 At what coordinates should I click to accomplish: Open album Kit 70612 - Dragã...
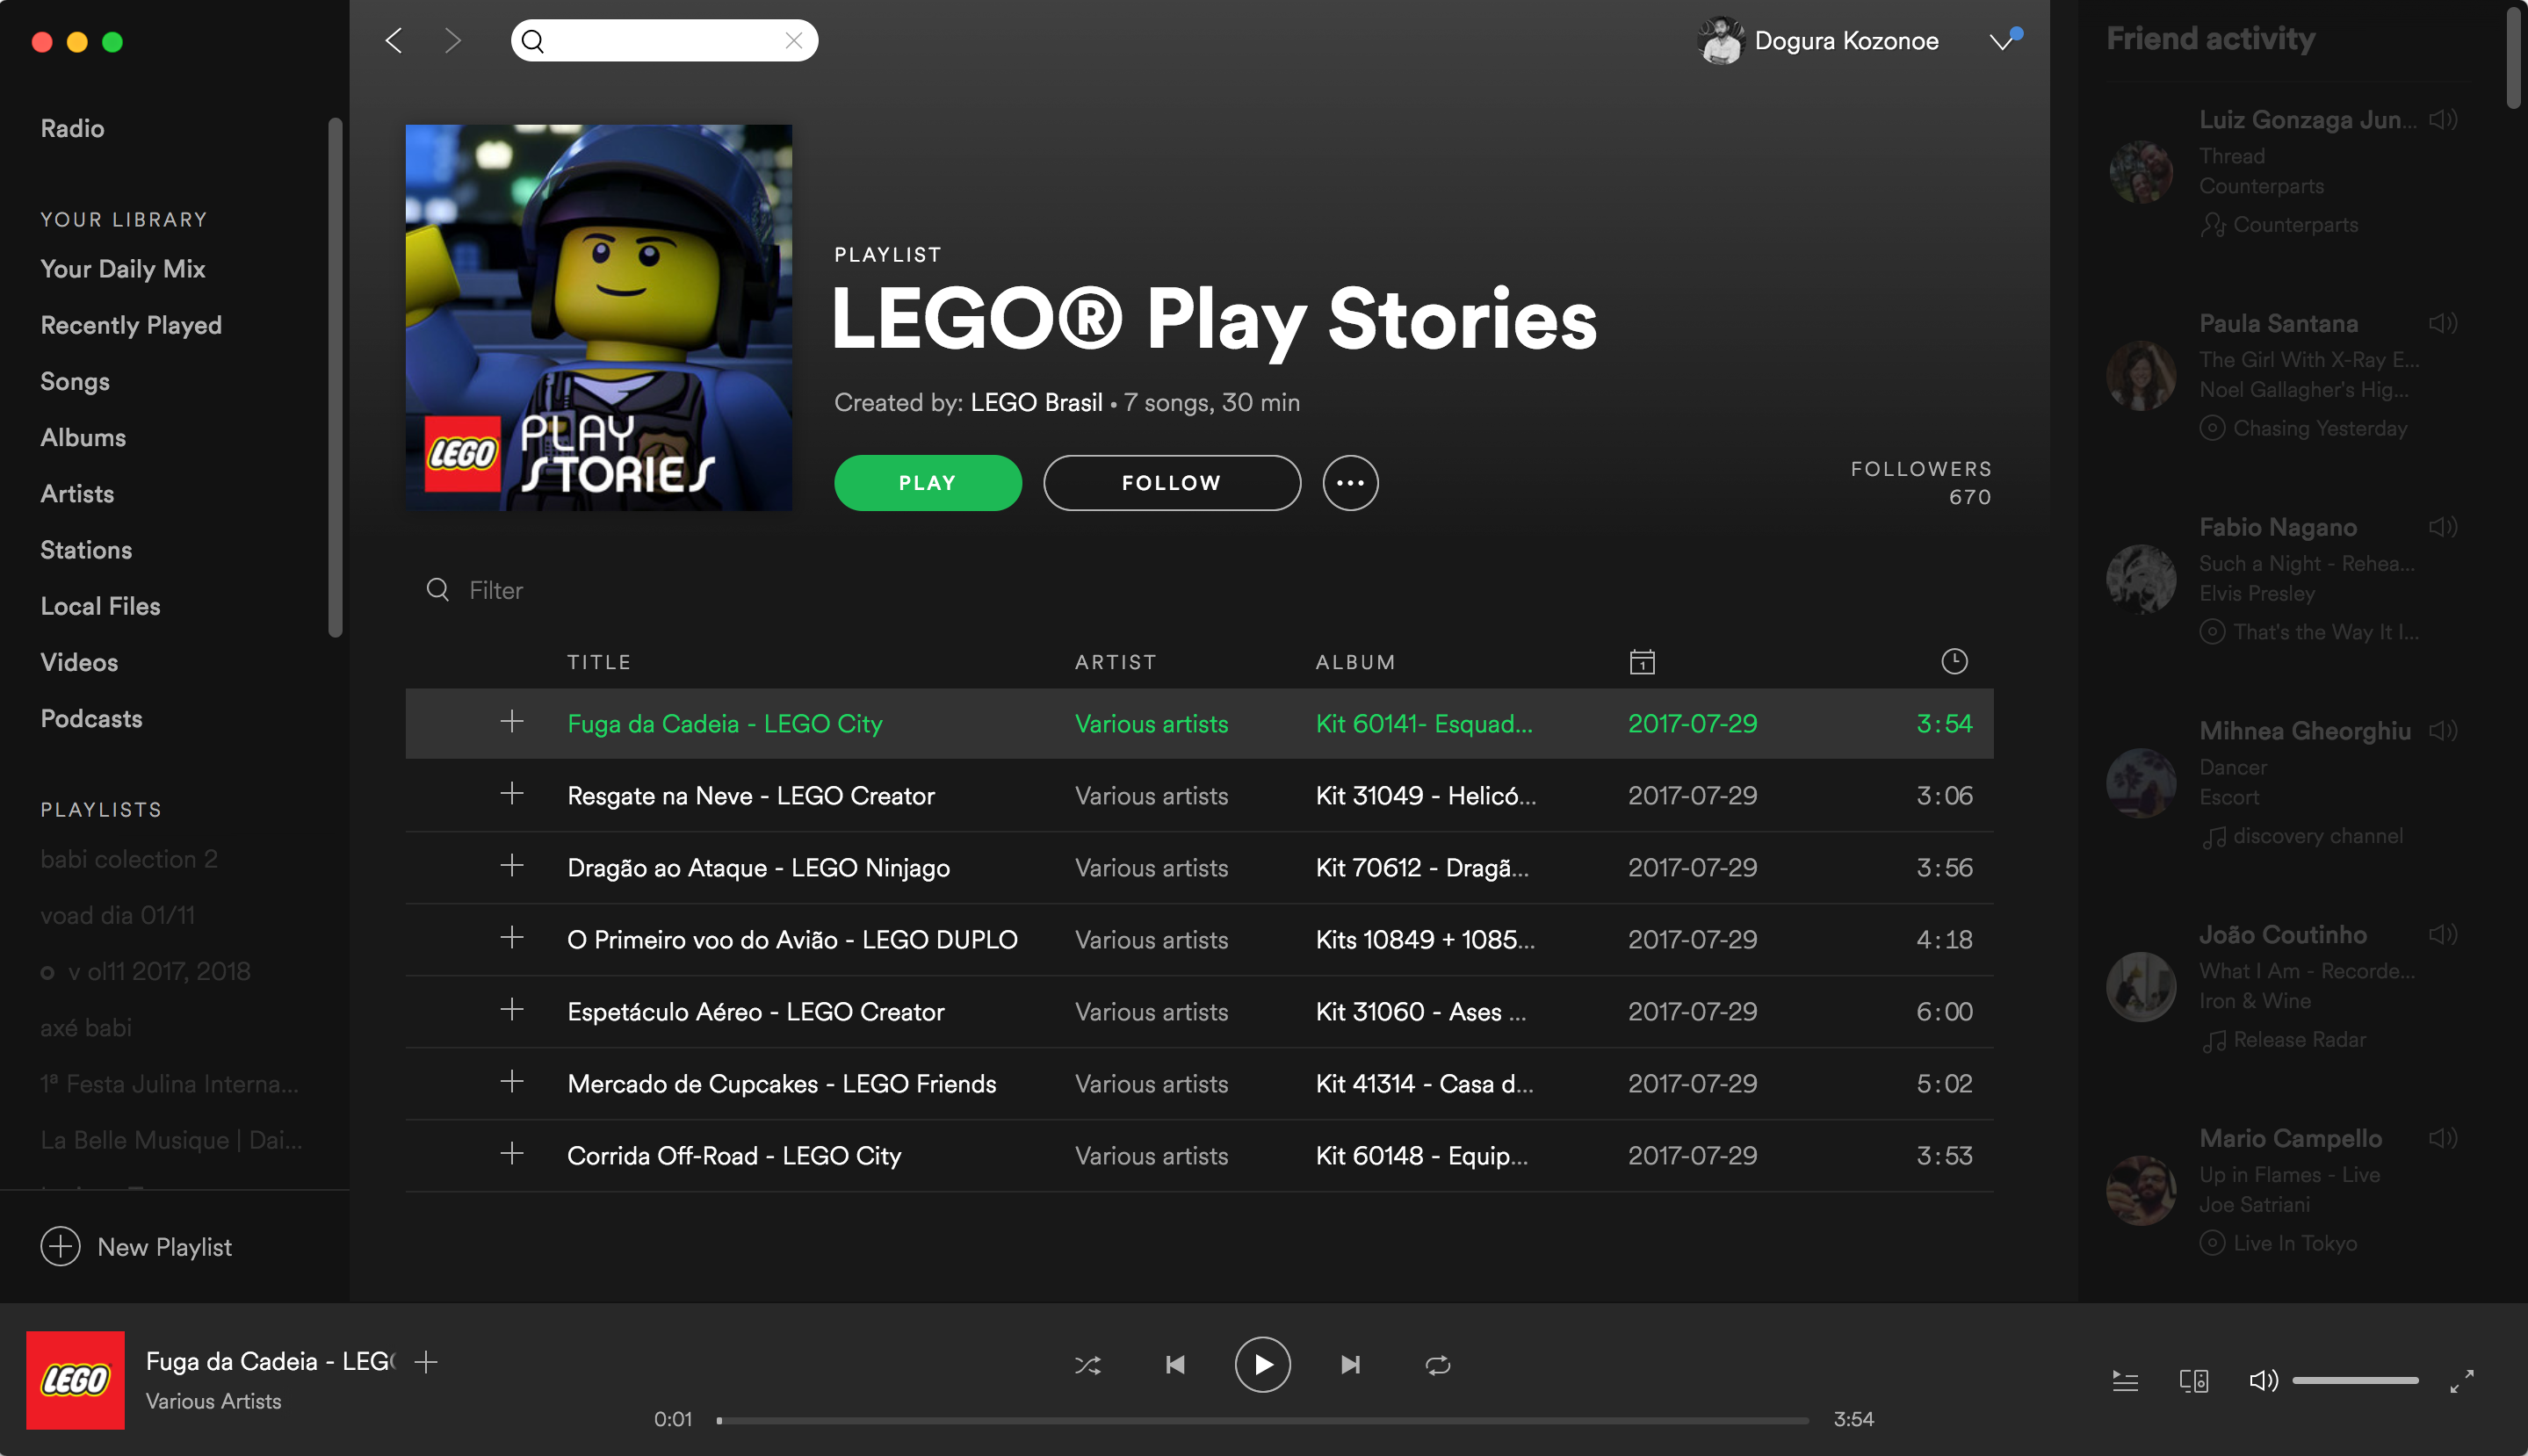[1421, 868]
